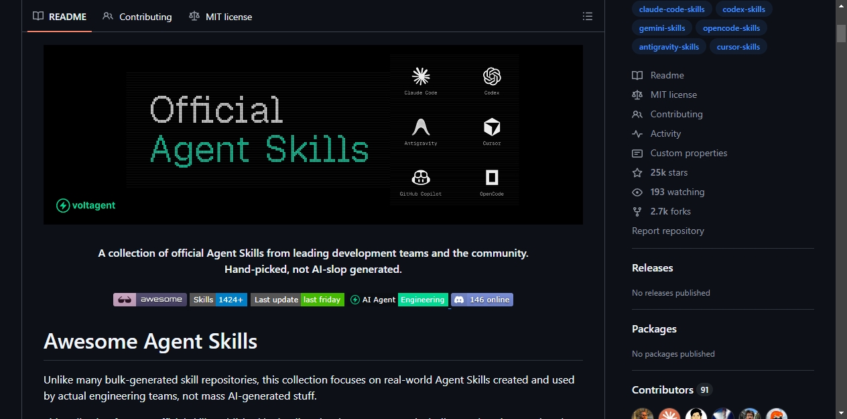Screen dimensions: 847x419
Task: Click the pulse icon beside Activity
Action: click(x=637, y=133)
